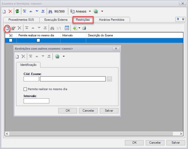Click globe printer icon in main toolbar

pyautogui.click(x=96, y=11)
